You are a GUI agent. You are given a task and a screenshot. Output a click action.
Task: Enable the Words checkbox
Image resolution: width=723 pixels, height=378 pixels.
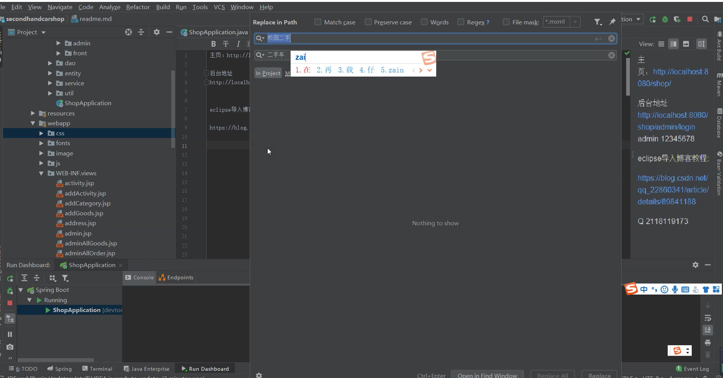click(x=424, y=22)
